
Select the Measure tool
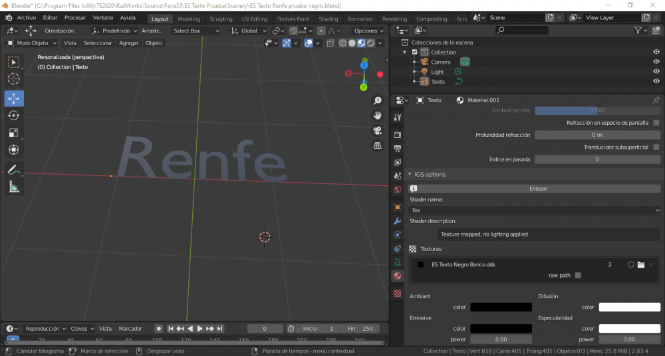[14, 187]
